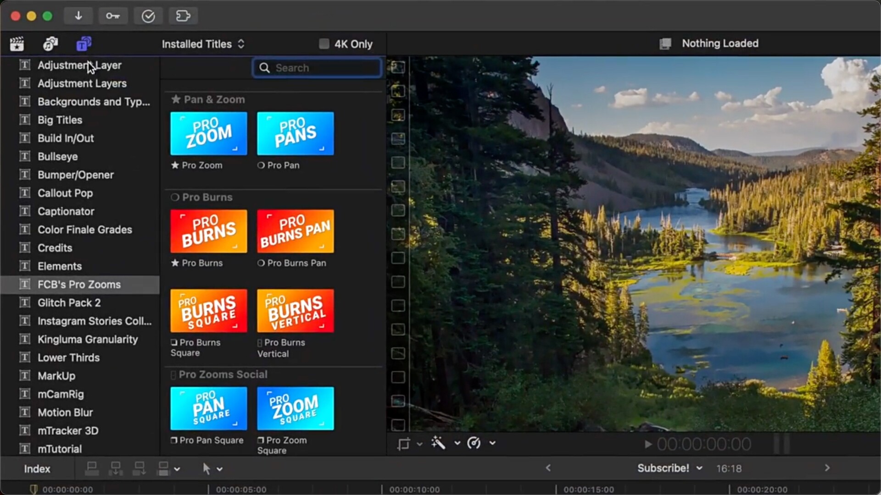
Task: Select the Color Finale Grades category
Action: (x=80, y=230)
